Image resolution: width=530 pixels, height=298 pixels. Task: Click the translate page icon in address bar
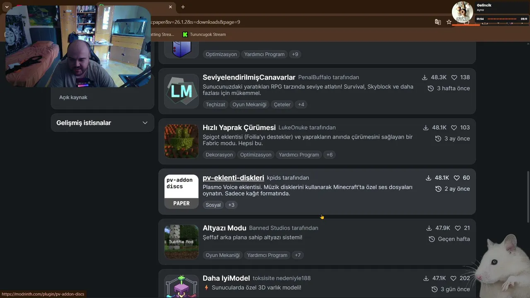(438, 22)
